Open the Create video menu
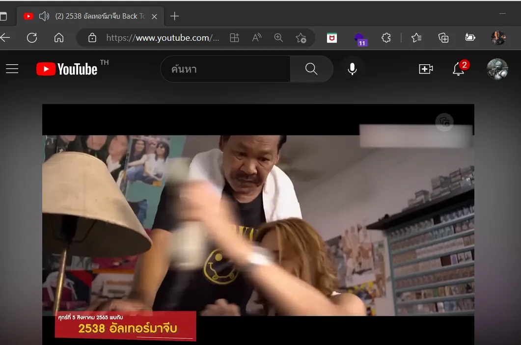The height and width of the screenshot is (345, 521). [426, 69]
